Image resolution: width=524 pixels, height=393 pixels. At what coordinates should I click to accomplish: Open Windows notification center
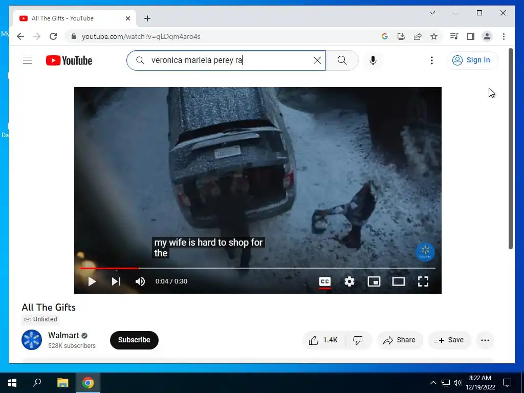click(x=507, y=383)
